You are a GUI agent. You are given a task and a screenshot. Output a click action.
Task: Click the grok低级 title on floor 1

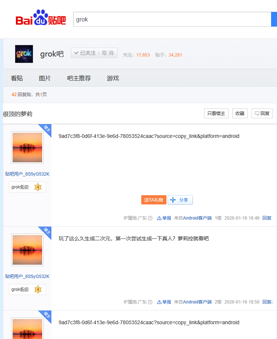[x=20, y=187]
